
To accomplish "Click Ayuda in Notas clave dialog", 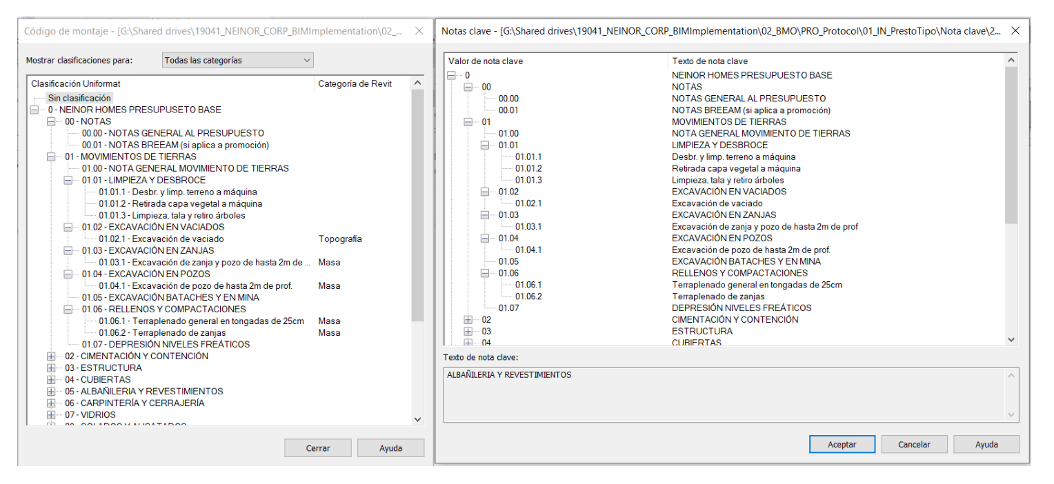I will point(986,445).
